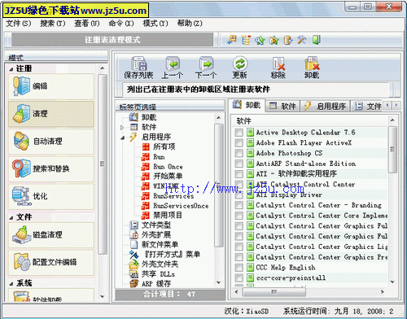Click the scroll document icon in top toolbar

288,40
